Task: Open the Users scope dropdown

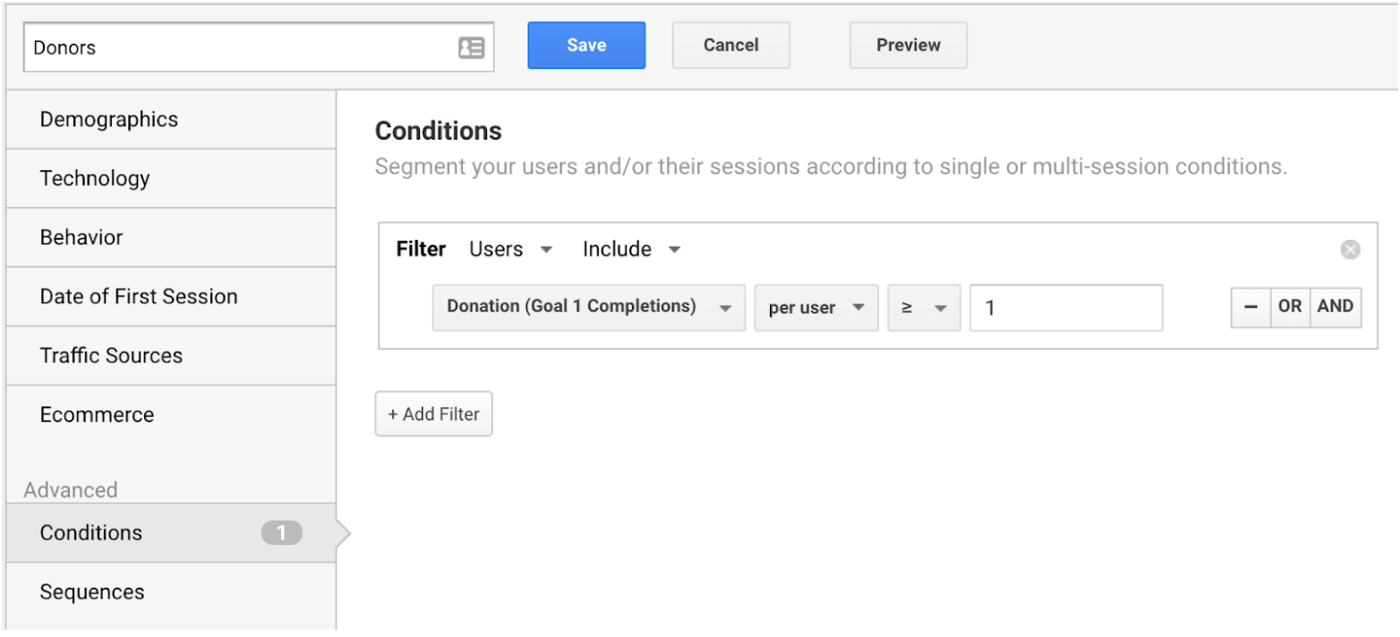Action: [x=510, y=250]
